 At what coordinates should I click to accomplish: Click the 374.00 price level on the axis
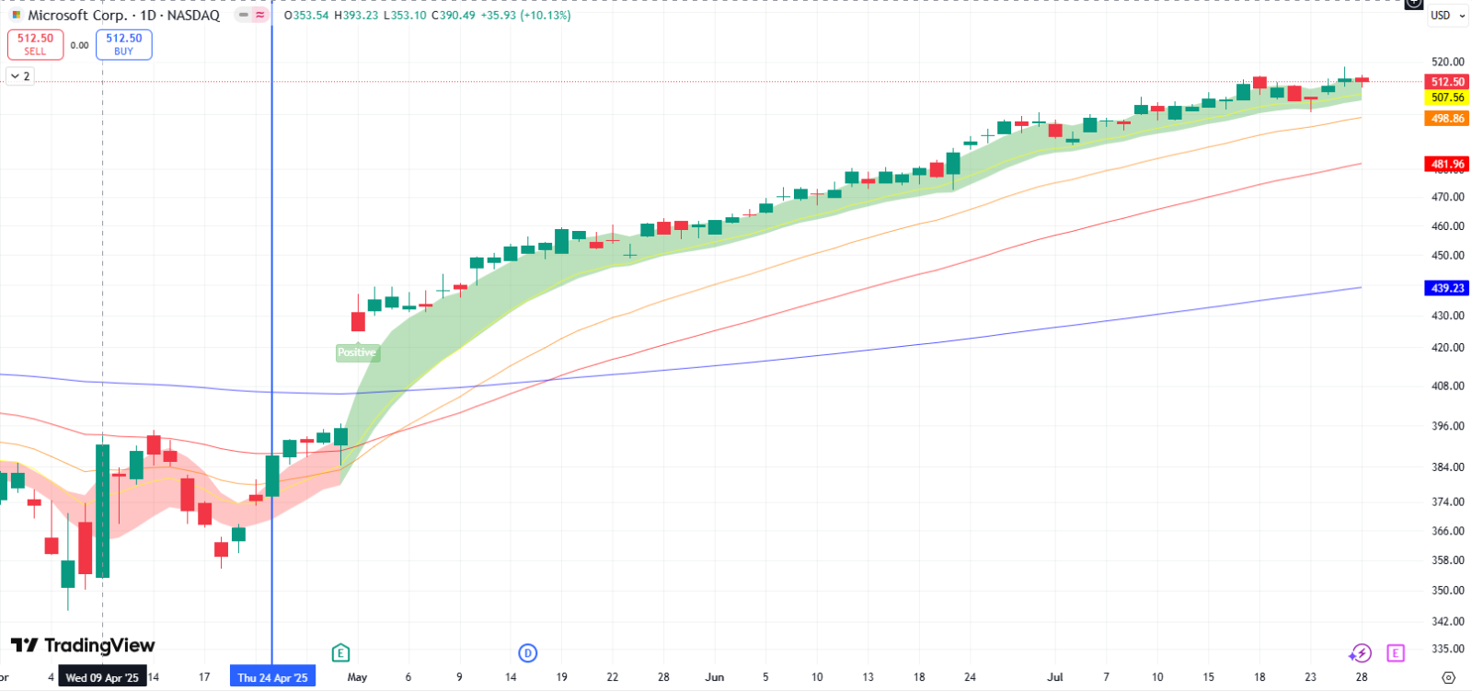[1447, 501]
